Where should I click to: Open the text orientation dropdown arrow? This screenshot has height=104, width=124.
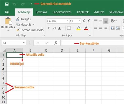pos(116,21)
